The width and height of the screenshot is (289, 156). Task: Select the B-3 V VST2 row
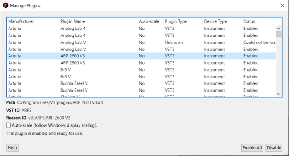(141, 70)
